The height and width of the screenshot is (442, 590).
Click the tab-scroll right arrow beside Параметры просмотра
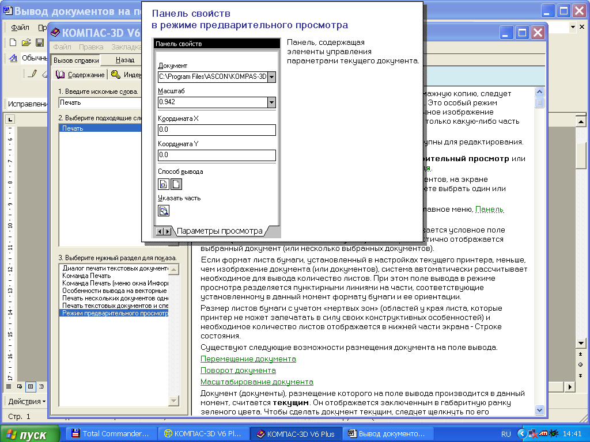pyautogui.click(x=167, y=231)
